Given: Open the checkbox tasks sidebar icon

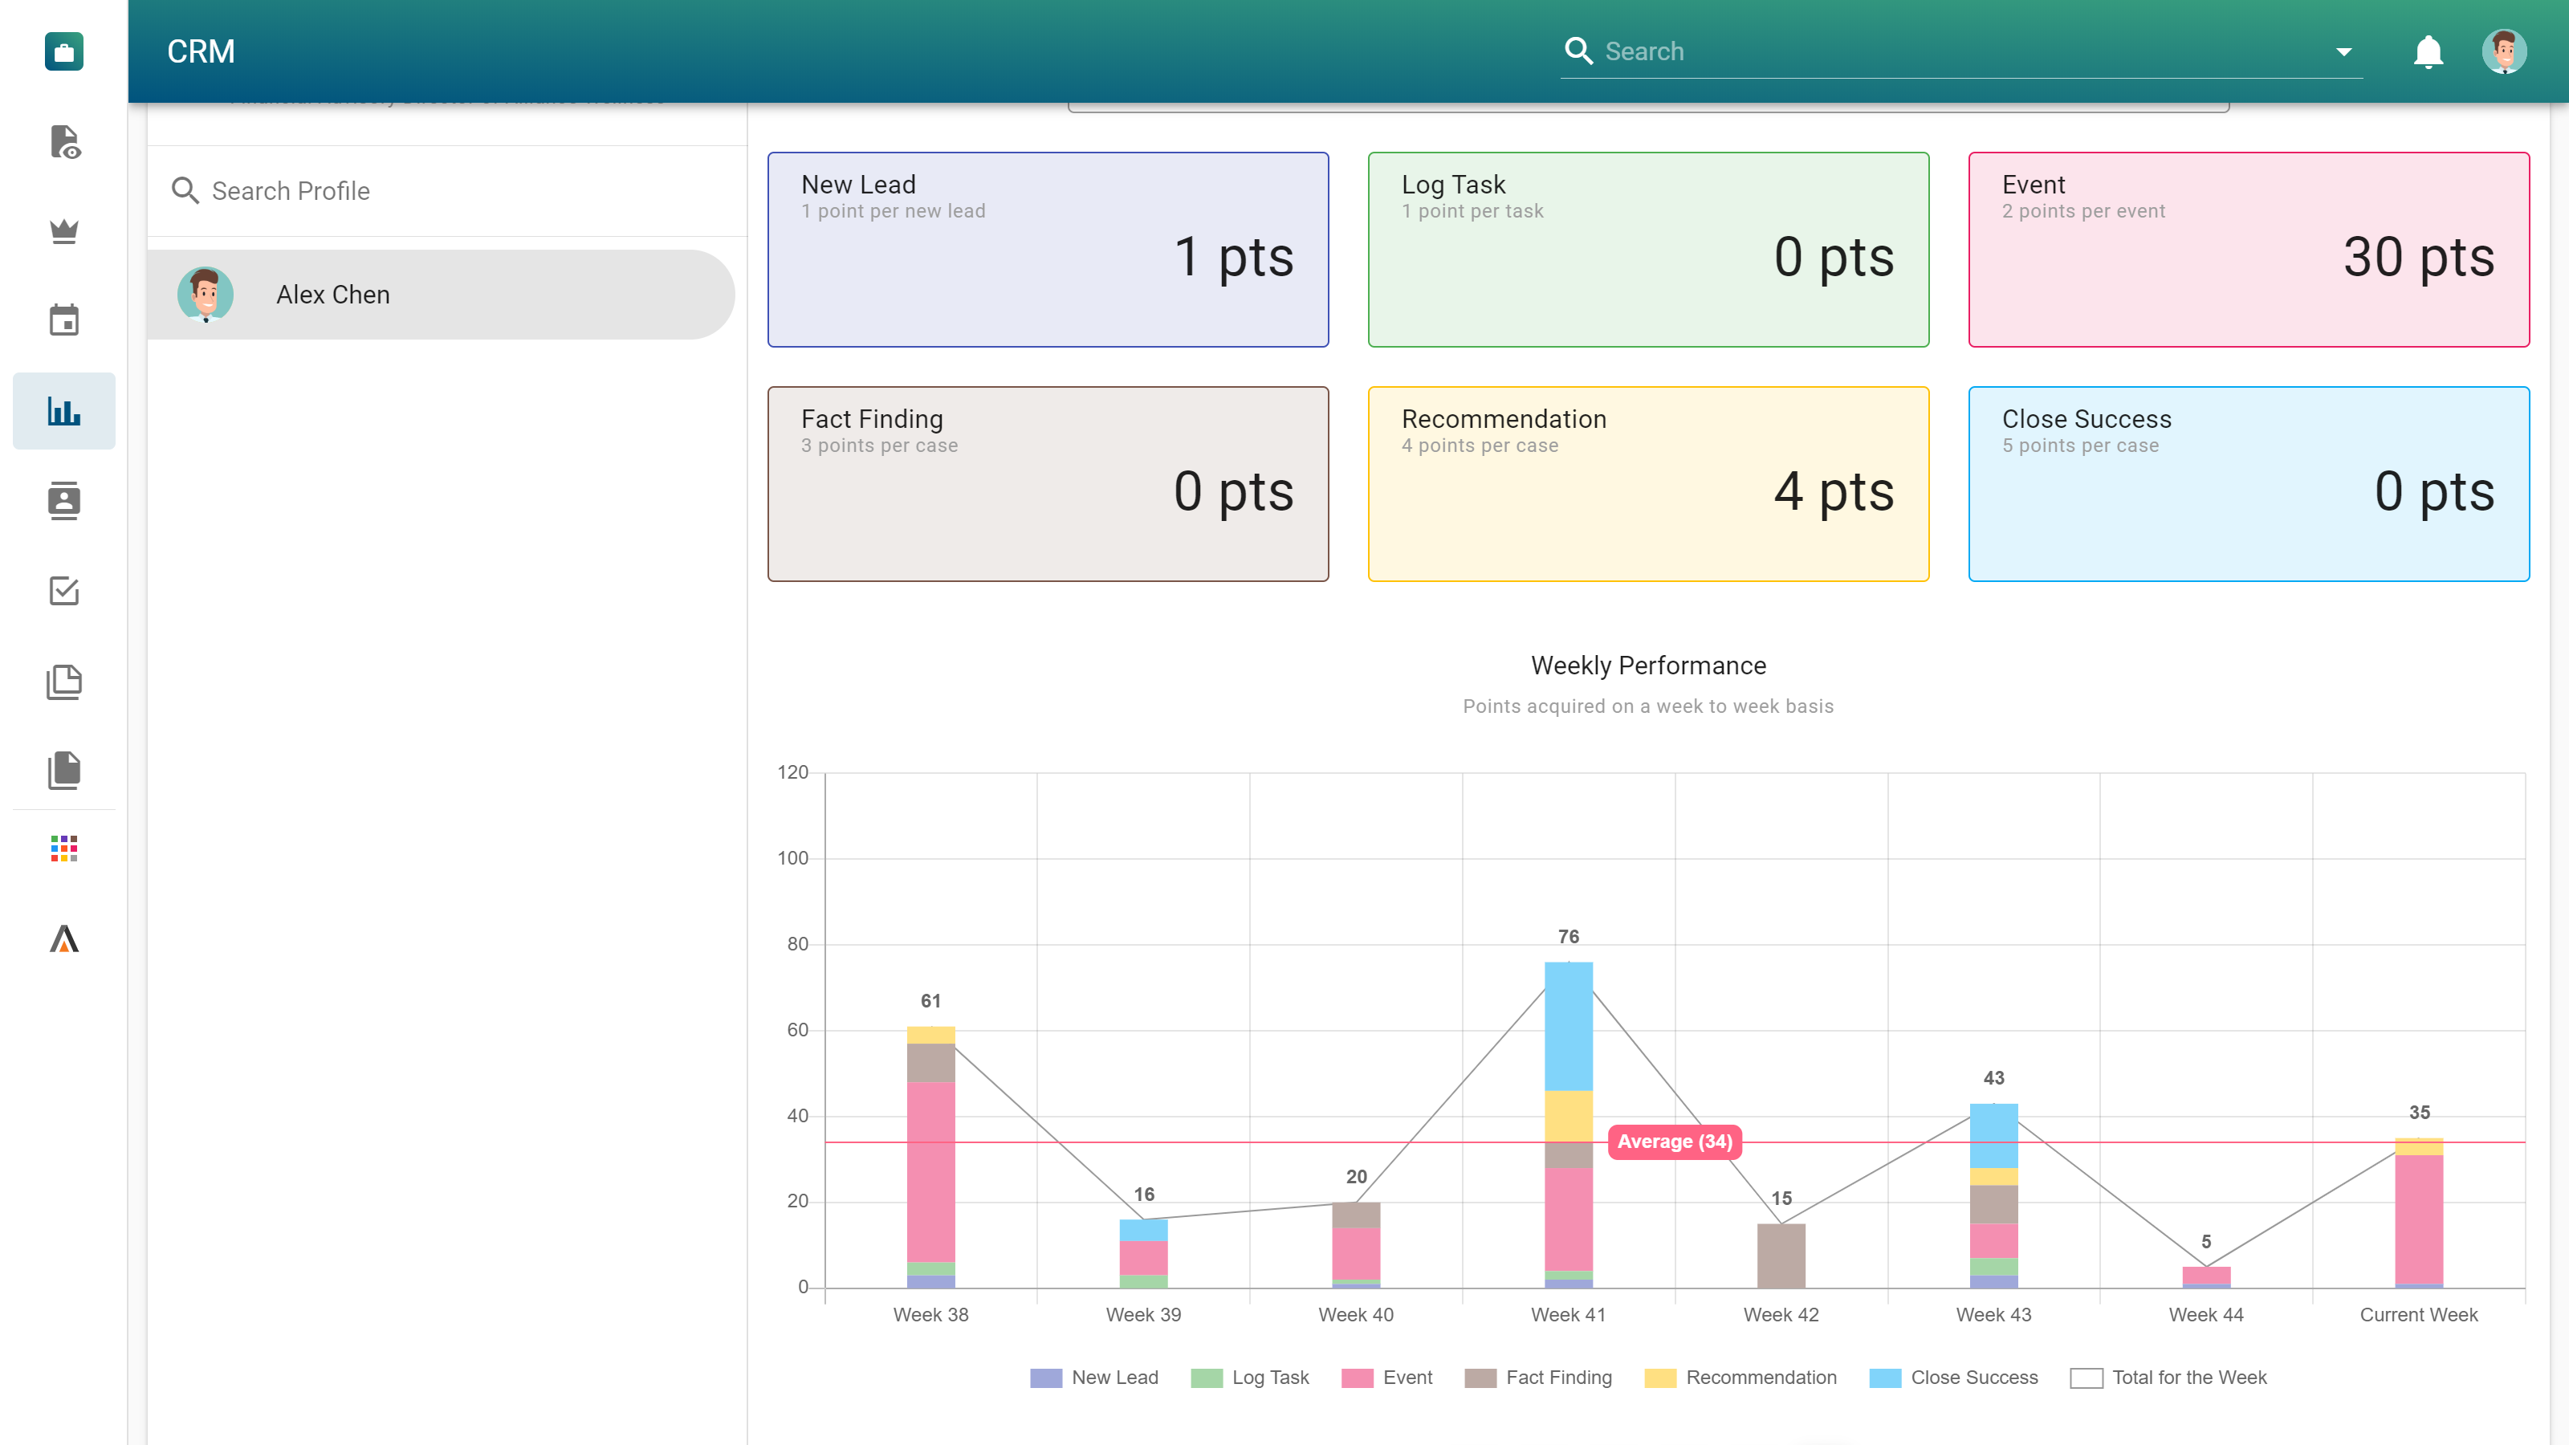Looking at the screenshot, I should pos(64,590).
